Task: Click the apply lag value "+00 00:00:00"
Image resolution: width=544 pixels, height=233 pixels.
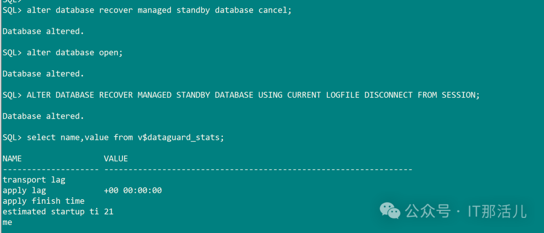Action: [132, 190]
